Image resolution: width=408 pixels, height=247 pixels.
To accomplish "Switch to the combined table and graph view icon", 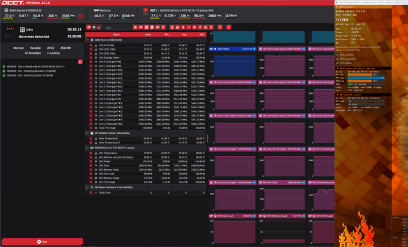I will click(89, 27).
